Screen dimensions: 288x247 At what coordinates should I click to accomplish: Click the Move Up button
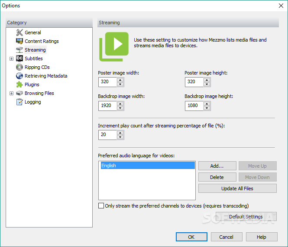258,166
